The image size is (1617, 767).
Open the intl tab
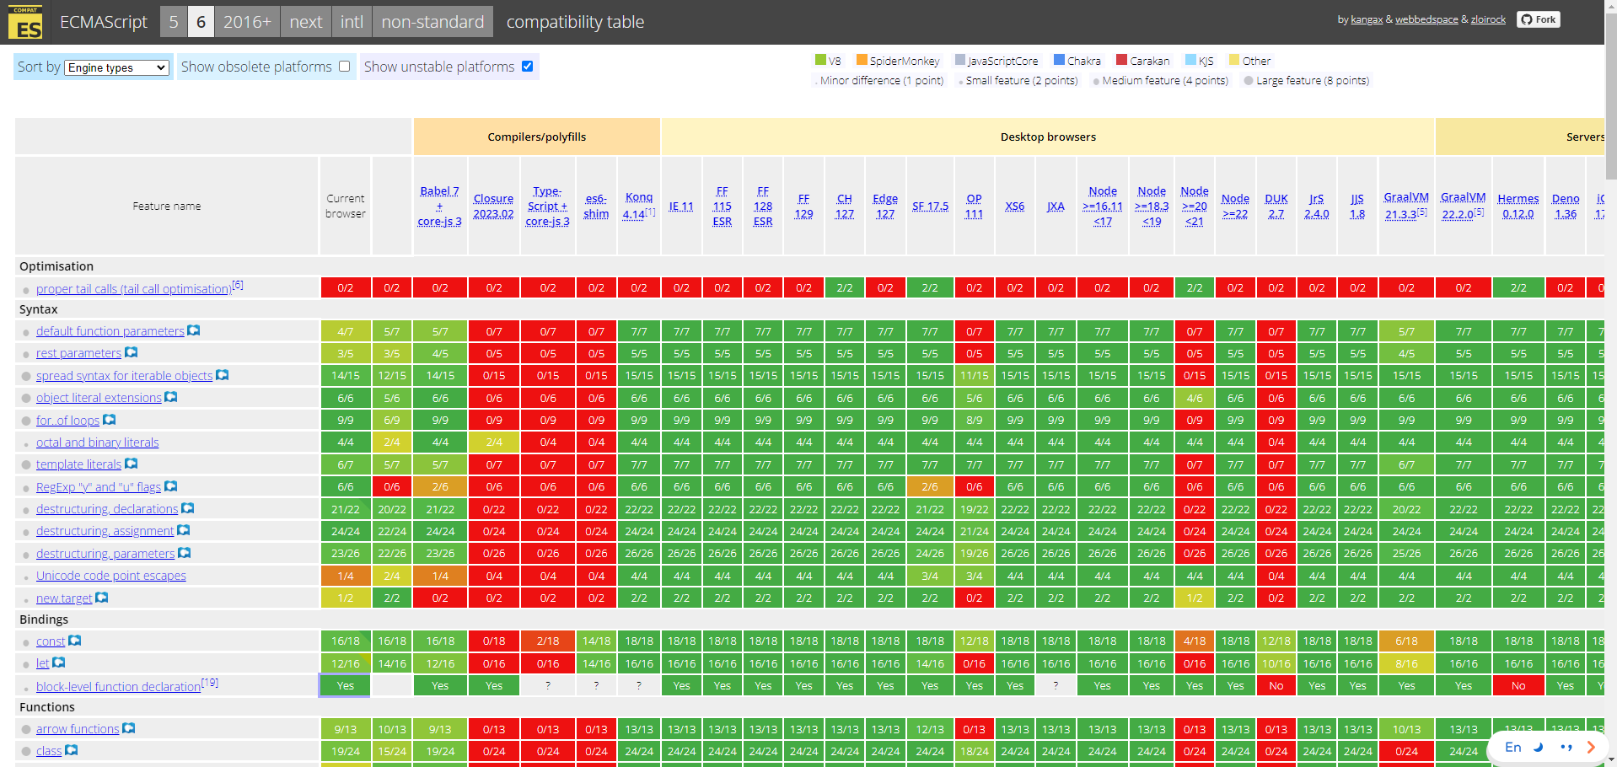[352, 22]
